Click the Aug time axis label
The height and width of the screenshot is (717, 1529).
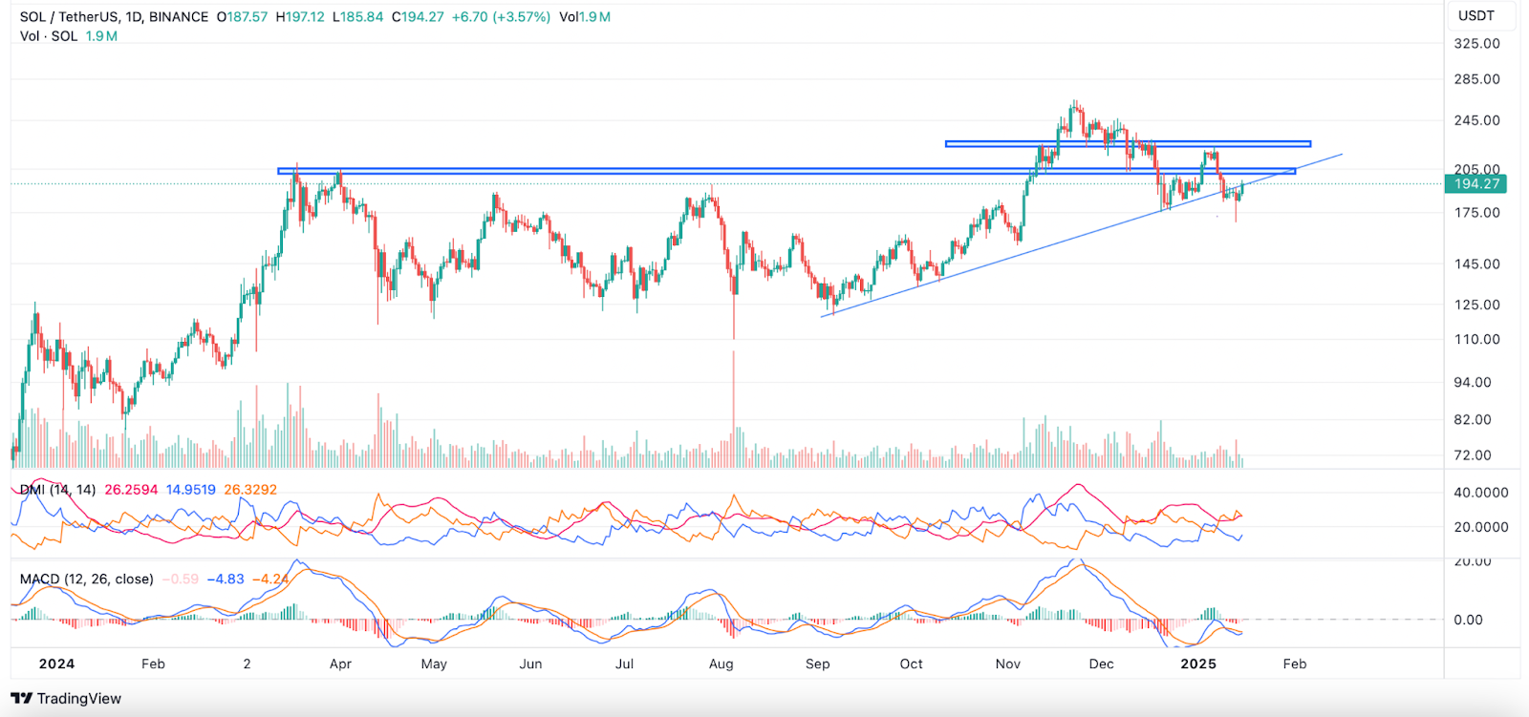pyautogui.click(x=721, y=664)
